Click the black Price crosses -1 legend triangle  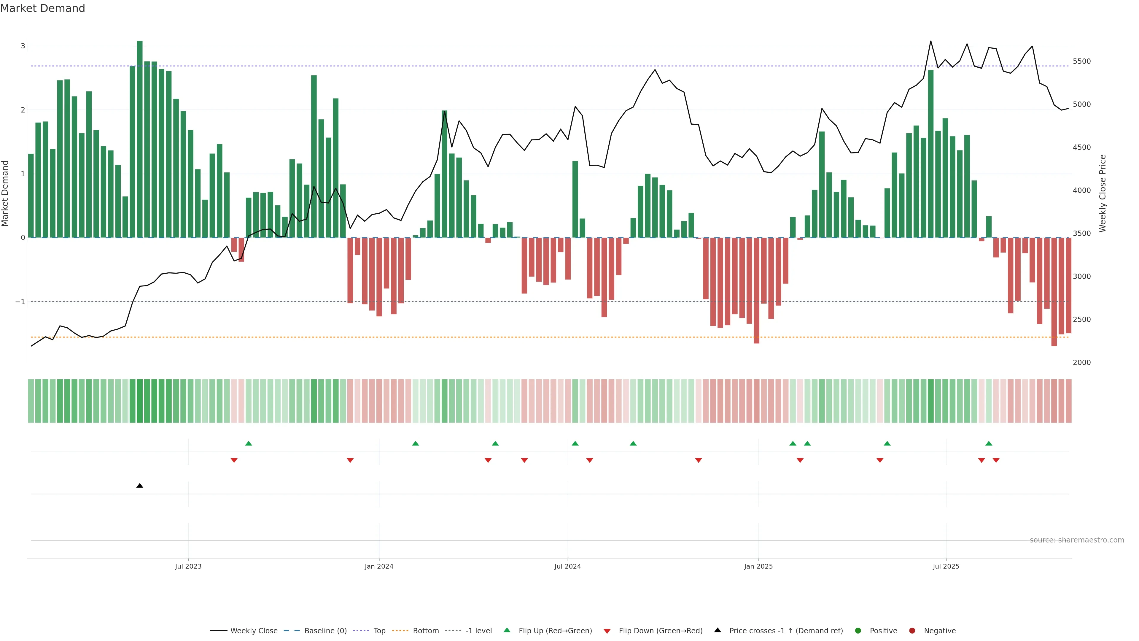pos(718,630)
